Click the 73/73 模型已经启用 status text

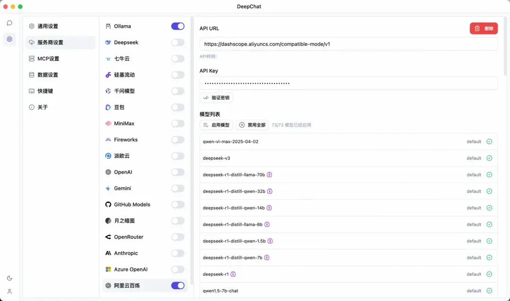[291, 125]
